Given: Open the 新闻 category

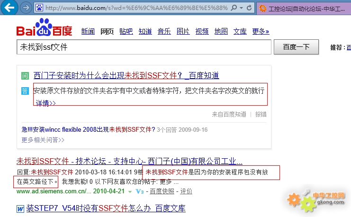Looking at the screenshot, I should 88,31.
